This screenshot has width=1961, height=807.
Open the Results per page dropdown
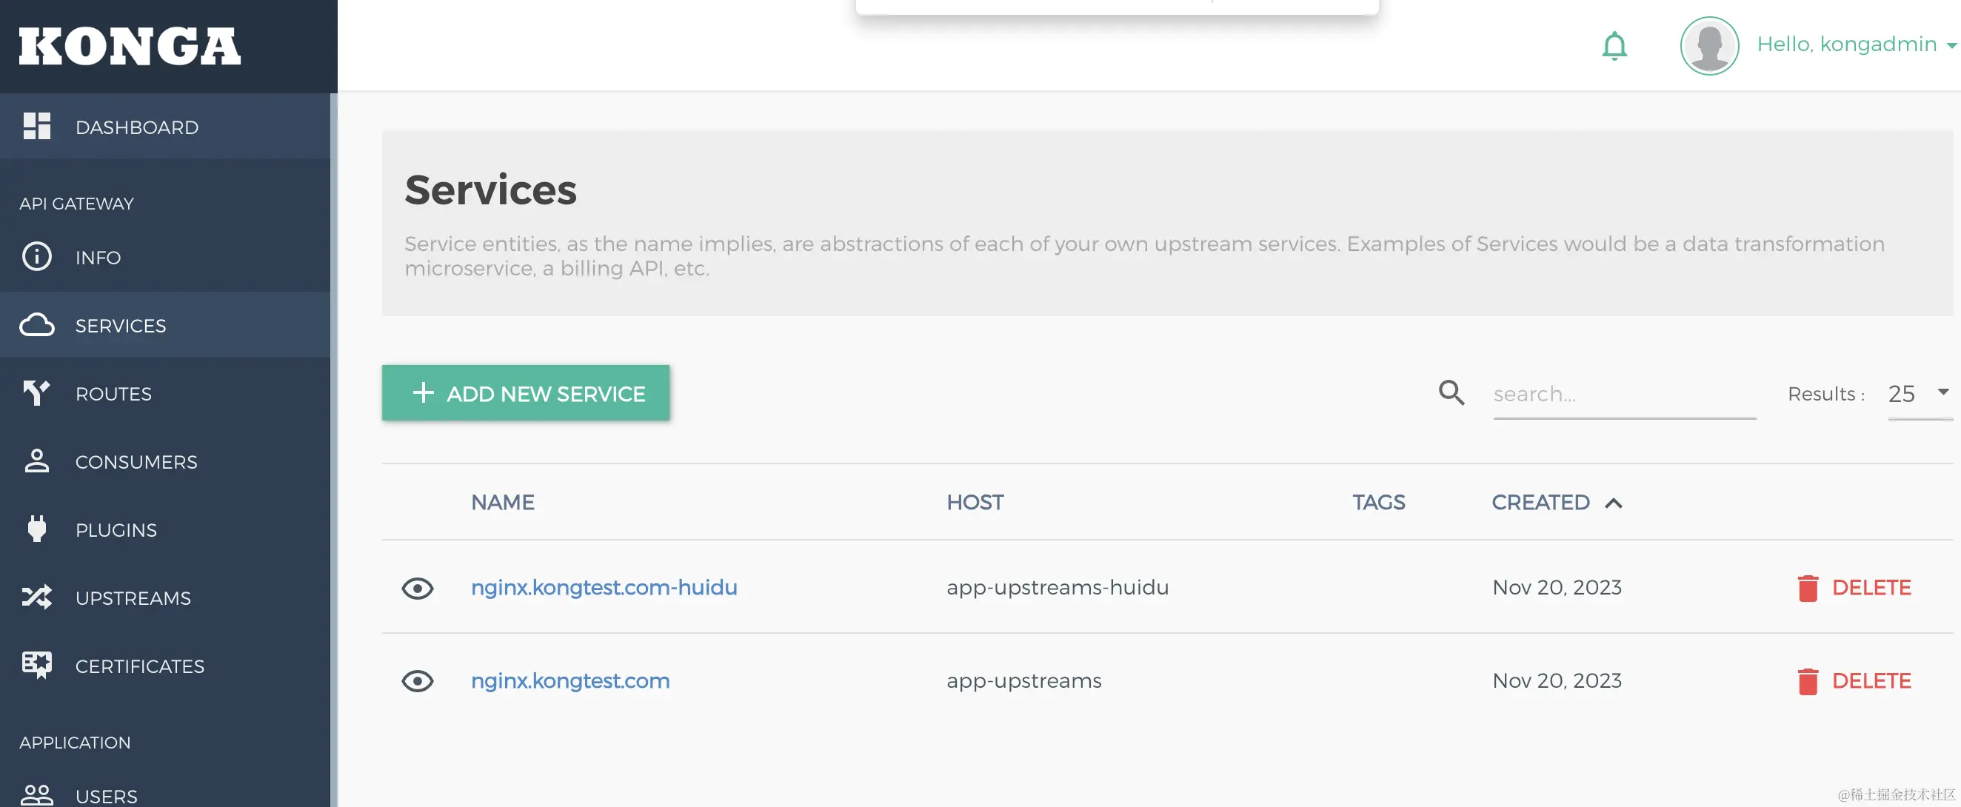tap(1918, 394)
